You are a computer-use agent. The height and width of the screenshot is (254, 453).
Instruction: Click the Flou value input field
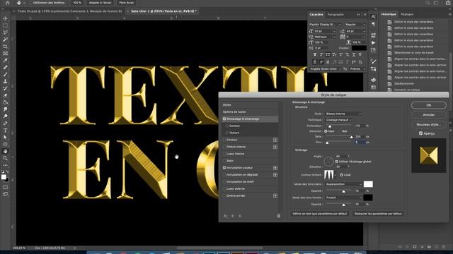360,143
